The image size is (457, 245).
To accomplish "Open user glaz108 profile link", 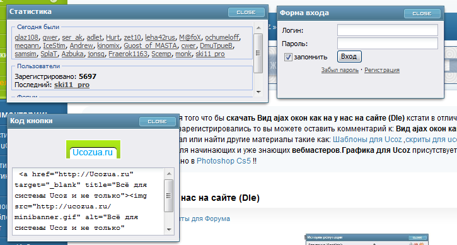I will point(26,37).
